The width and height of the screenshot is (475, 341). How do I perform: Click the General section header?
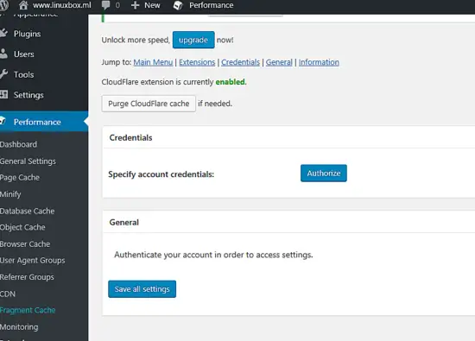123,223
